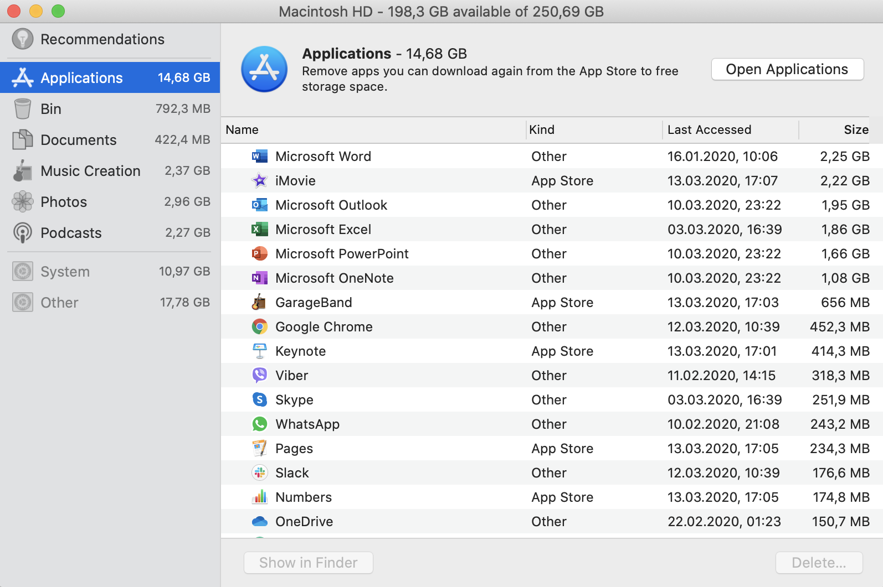Click the Music Creation guitar icon
This screenshot has height=587, width=883.
point(23,171)
